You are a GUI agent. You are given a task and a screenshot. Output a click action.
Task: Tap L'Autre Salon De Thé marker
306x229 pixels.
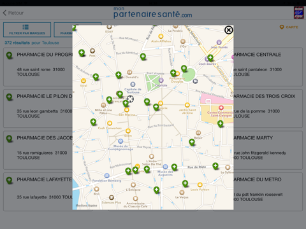click(151, 156)
